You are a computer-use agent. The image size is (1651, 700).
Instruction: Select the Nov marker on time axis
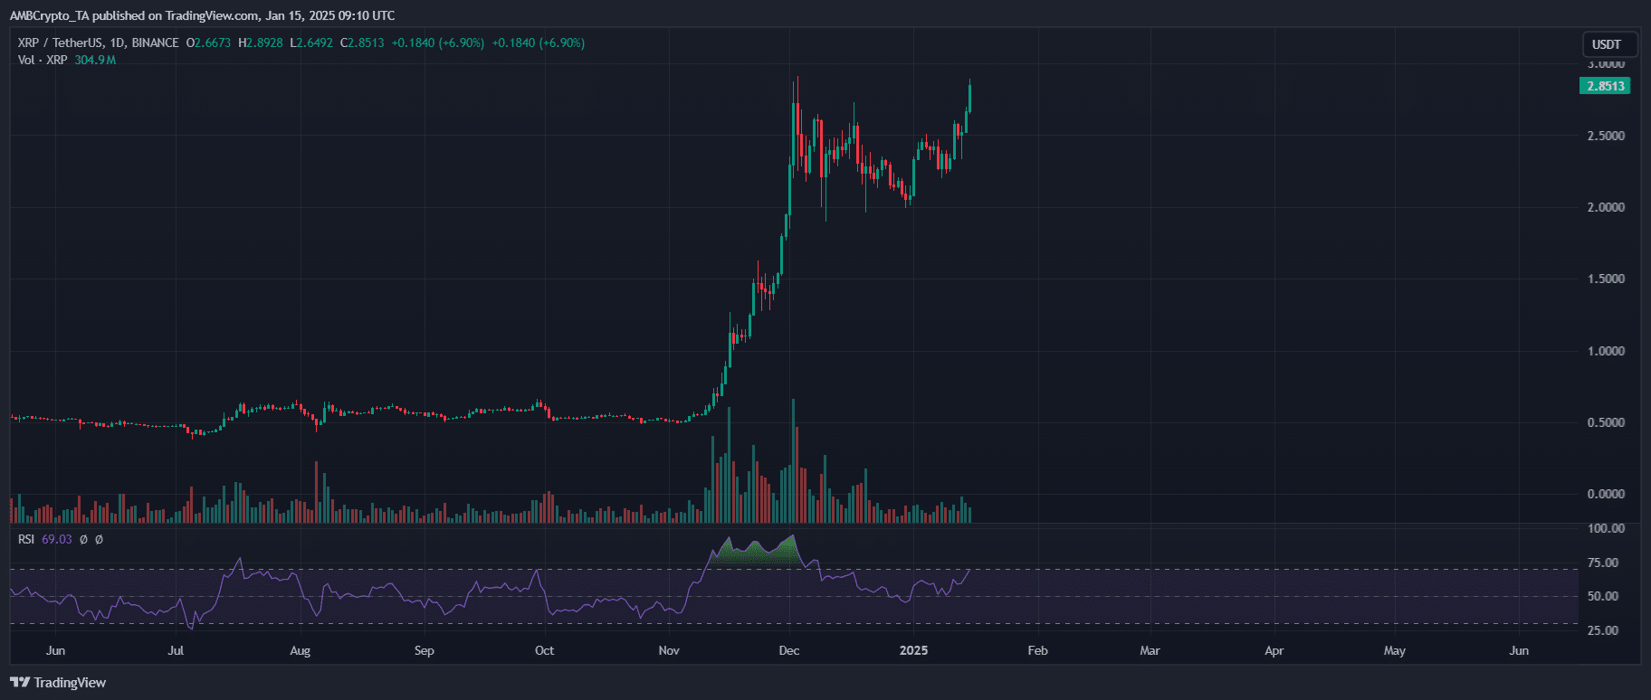(669, 650)
